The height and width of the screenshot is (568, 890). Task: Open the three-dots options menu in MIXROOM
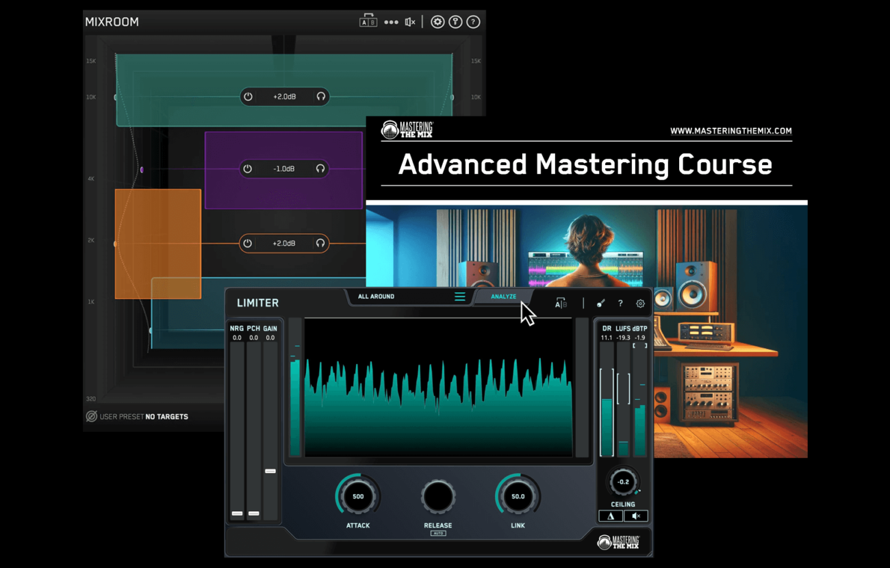click(392, 21)
